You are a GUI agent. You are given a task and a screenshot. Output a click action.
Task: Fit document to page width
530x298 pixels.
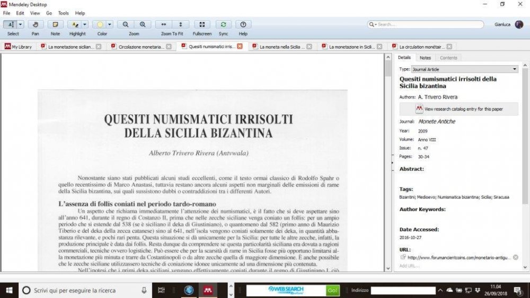[x=164, y=24]
